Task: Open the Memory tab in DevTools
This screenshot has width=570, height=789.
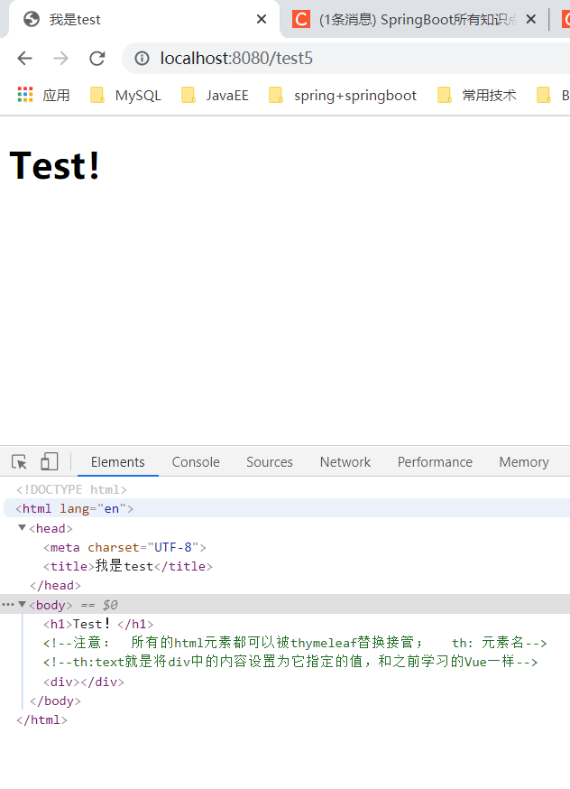Action: pyautogui.click(x=524, y=462)
